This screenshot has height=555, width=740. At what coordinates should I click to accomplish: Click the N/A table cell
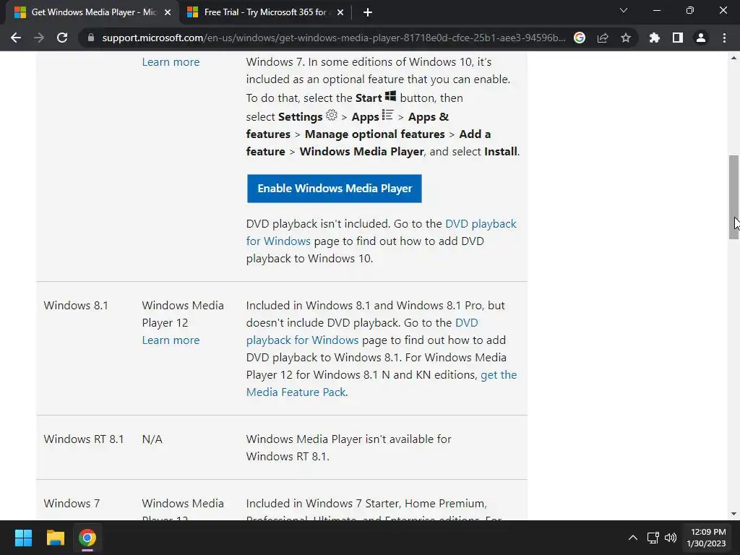[152, 439]
